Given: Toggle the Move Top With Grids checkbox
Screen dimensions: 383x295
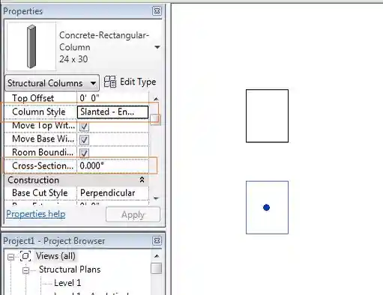Looking at the screenshot, I should (x=84, y=126).
